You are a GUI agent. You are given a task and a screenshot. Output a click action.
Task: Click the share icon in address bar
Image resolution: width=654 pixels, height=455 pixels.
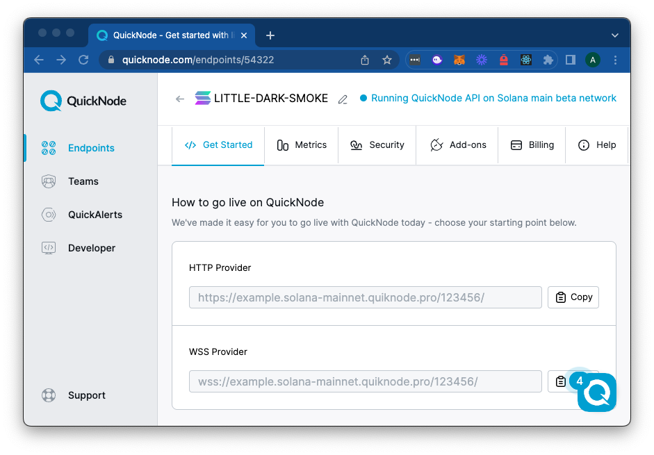tap(365, 60)
